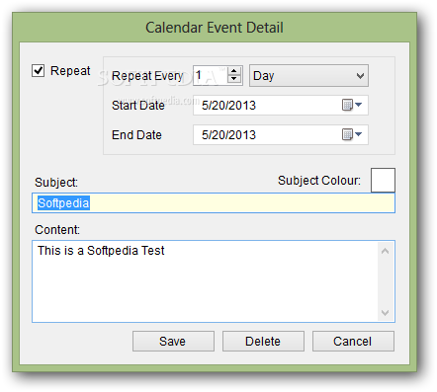This screenshot has width=437, height=392.
Task: Cancel the event dialog
Action: tap(353, 342)
